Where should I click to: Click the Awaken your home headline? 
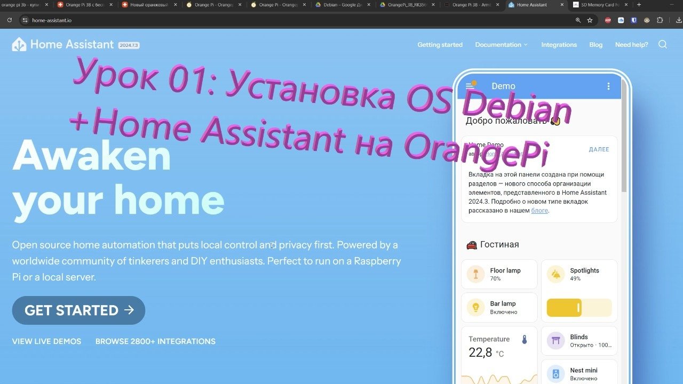tap(118, 179)
